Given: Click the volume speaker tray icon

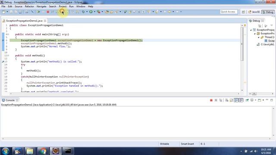Looking at the screenshot, I should (256, 151).
